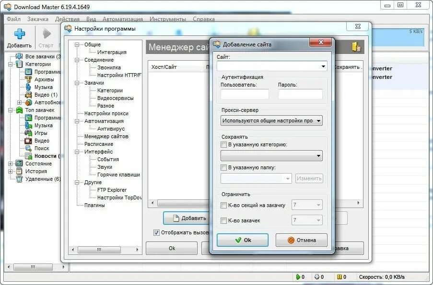Select the Все закачки tree icon
The width and height of the screenshot is (433, 285).
click(19, 56)
